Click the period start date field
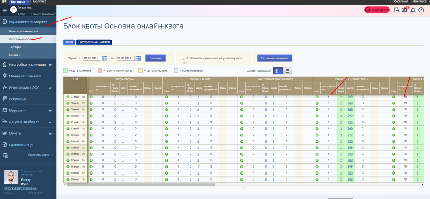430x199 pixels. (92, 58)
